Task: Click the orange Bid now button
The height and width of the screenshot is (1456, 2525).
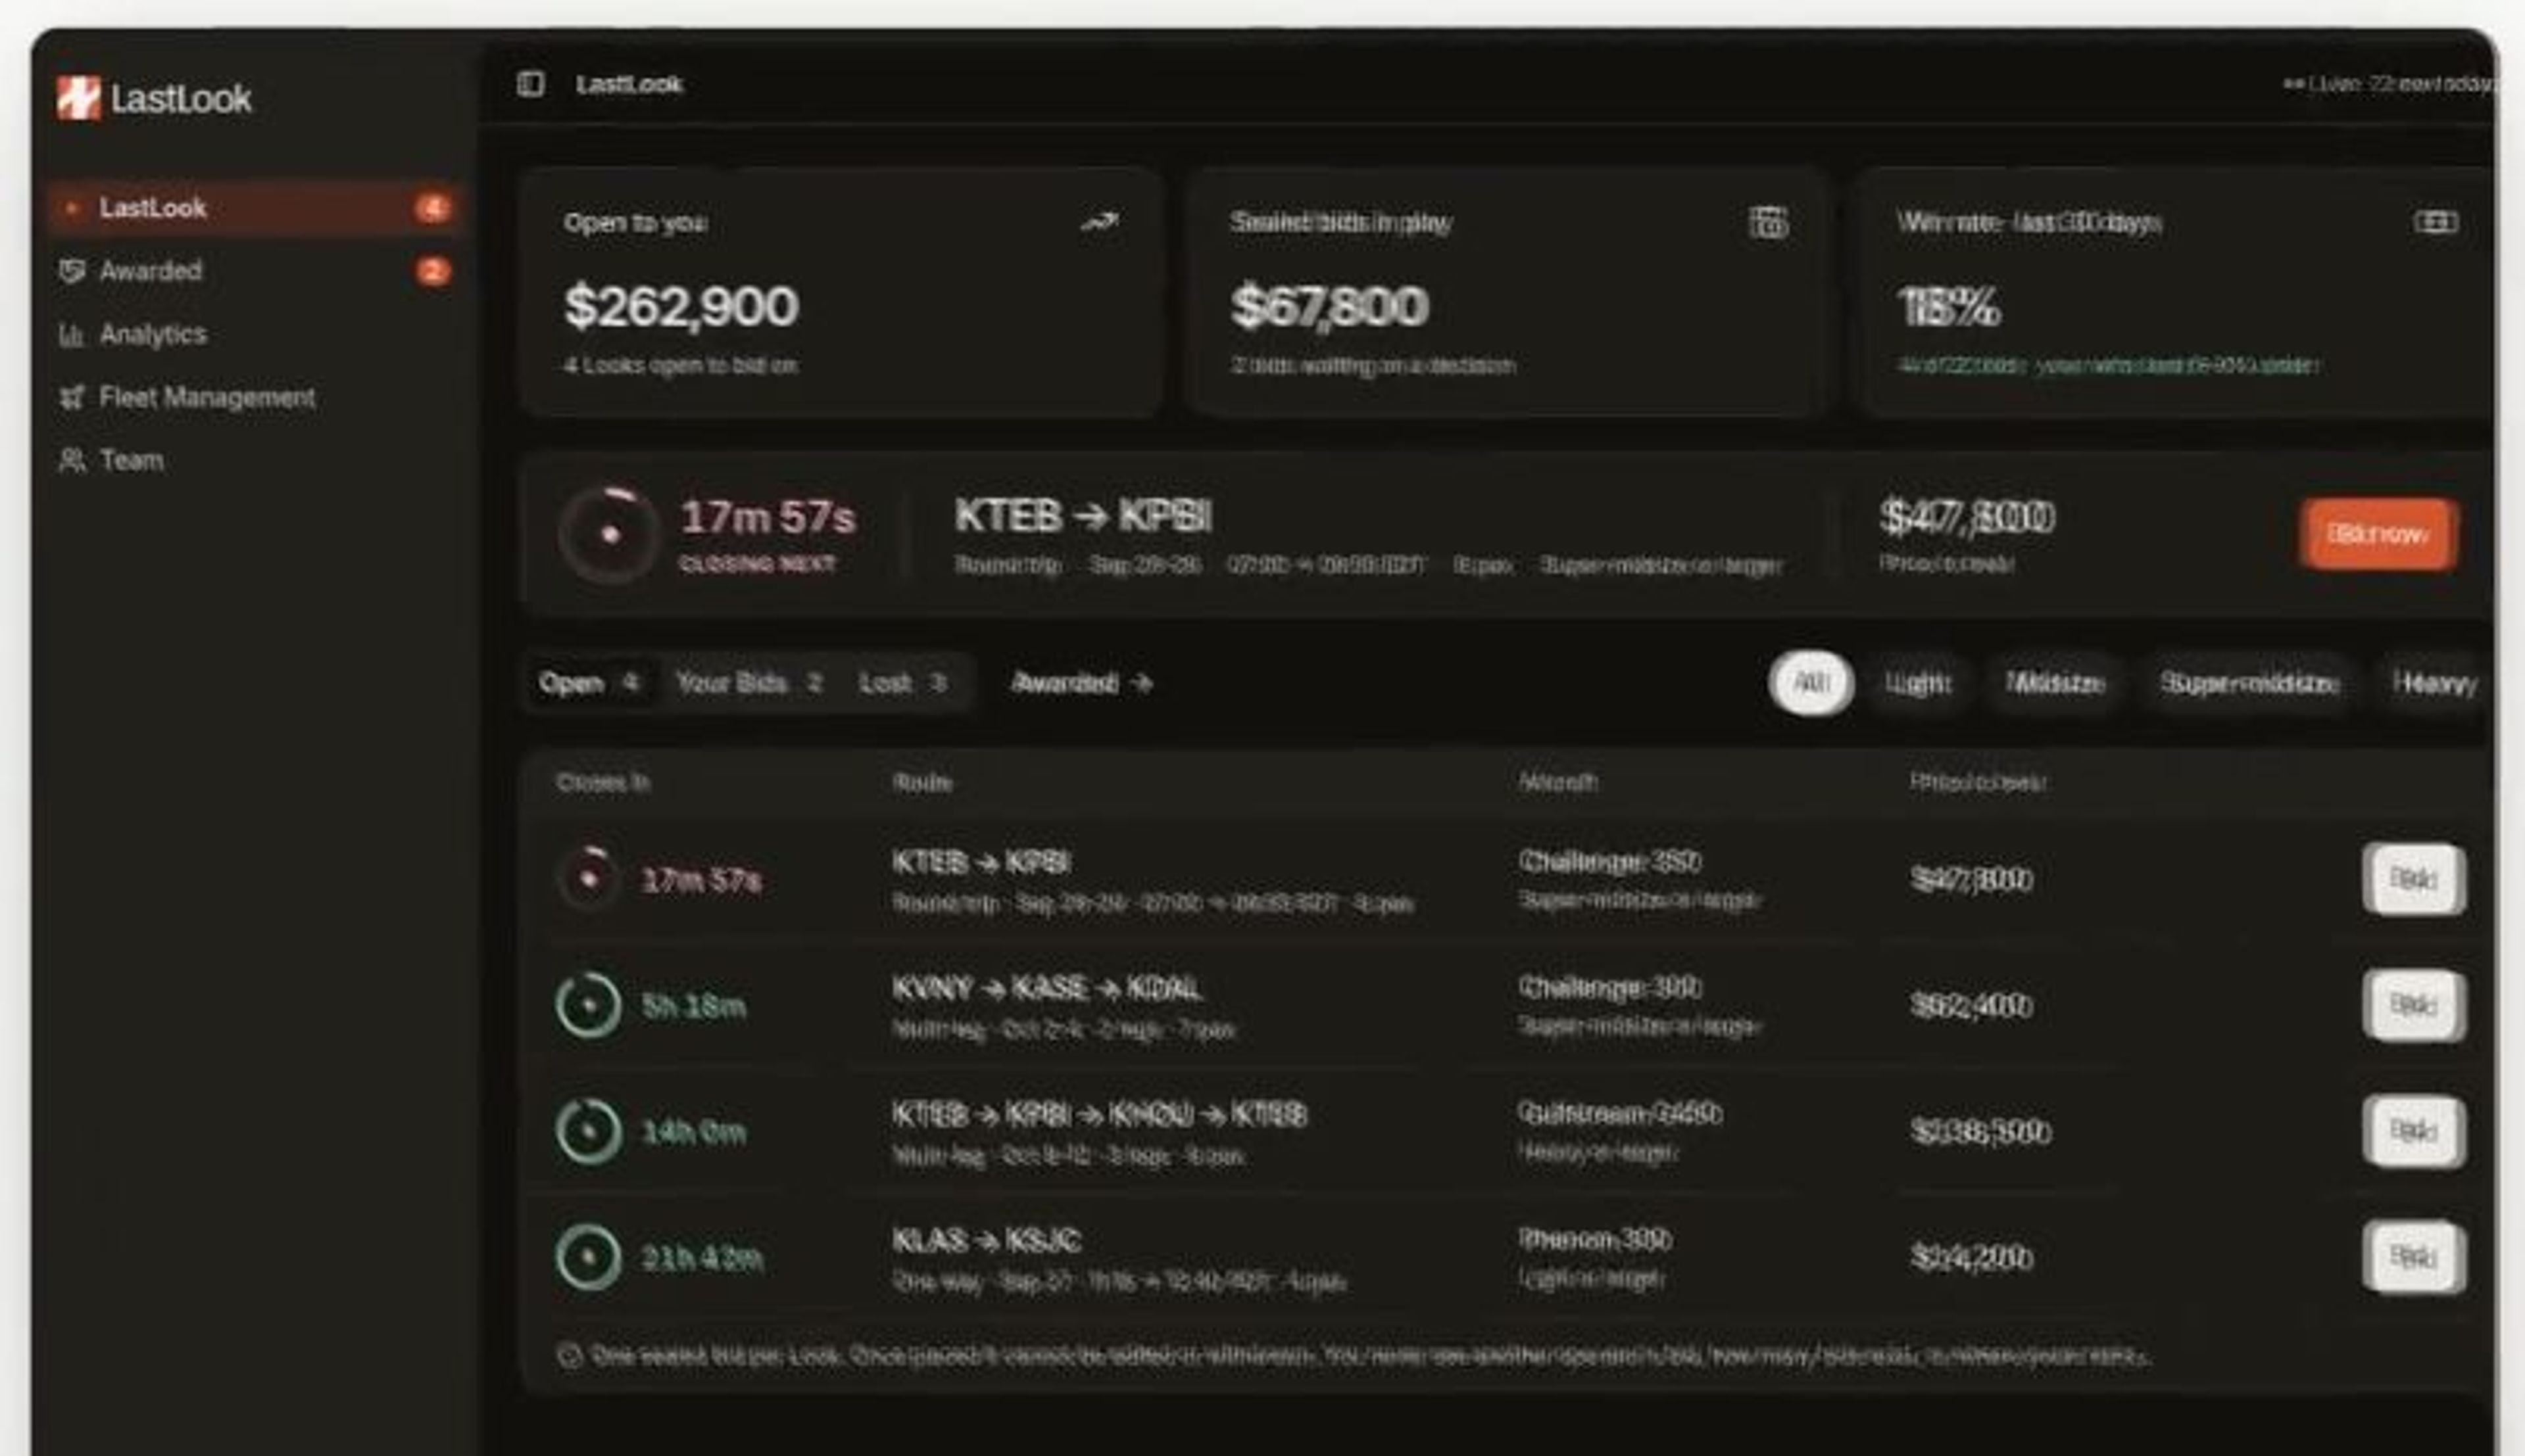Action: [2378, 534]
